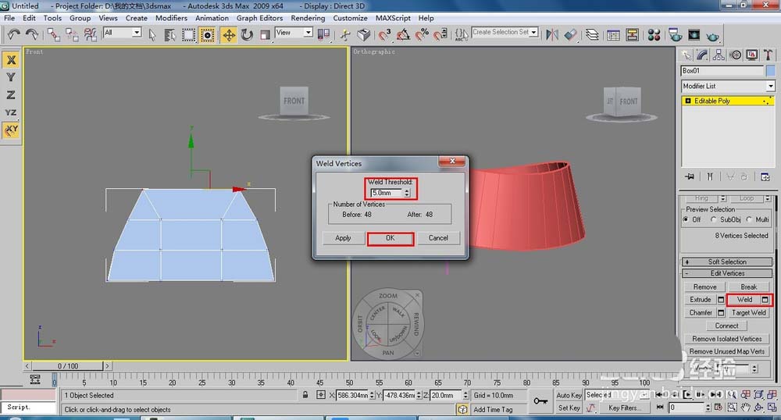Open the Create Selection Set dropdown
This screenshot has height=420, width=781.
click(x=505, y=32)
